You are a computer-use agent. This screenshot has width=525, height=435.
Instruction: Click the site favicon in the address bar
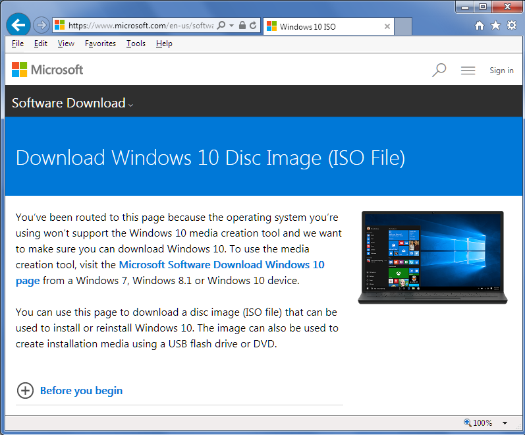click(59, 25)
